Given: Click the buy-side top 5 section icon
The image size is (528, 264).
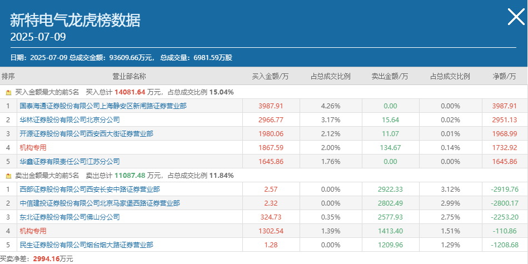Looking at the screenshot, I should coord(9,92).
